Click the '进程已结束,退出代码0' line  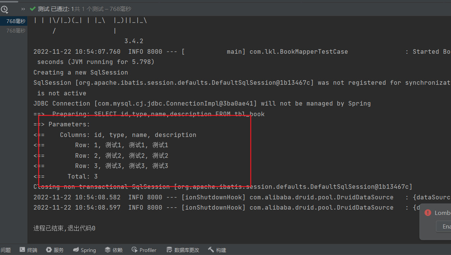pos(64,228)
